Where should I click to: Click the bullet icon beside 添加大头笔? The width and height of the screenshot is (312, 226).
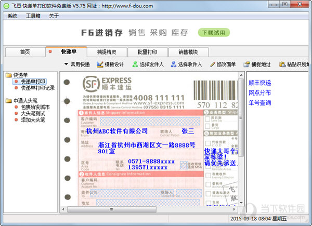coord(16,119)
